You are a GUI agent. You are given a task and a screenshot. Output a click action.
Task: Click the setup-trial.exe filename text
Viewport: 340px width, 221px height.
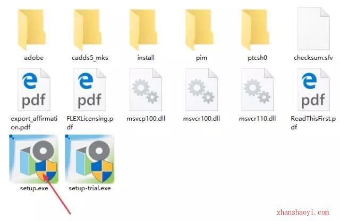click(x=90, y=188)
